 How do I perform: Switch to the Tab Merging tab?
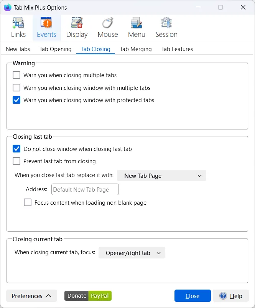[x=136, y=49]
